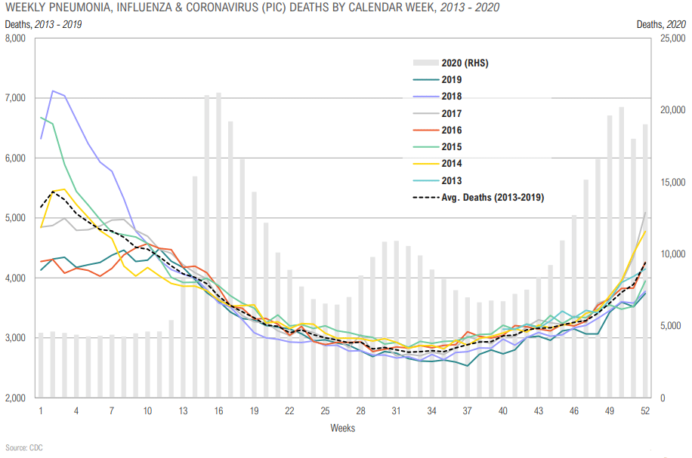
Task: Click the week 52 tick label
Action: [x=644, y=410]
